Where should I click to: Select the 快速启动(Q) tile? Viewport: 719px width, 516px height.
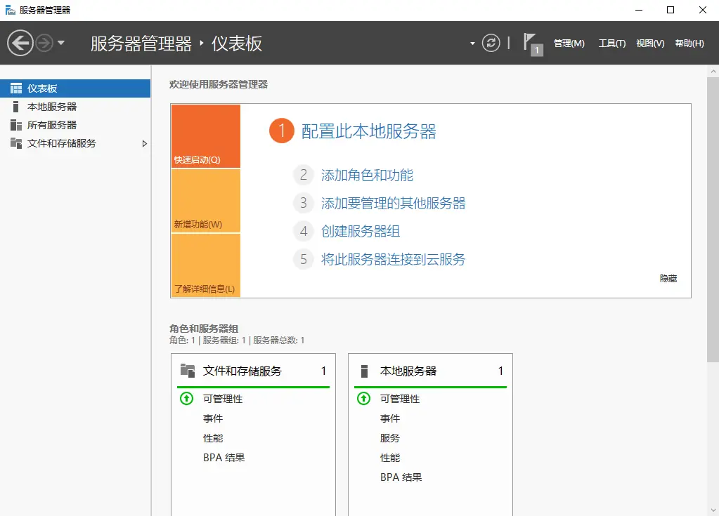pos(205,136)
